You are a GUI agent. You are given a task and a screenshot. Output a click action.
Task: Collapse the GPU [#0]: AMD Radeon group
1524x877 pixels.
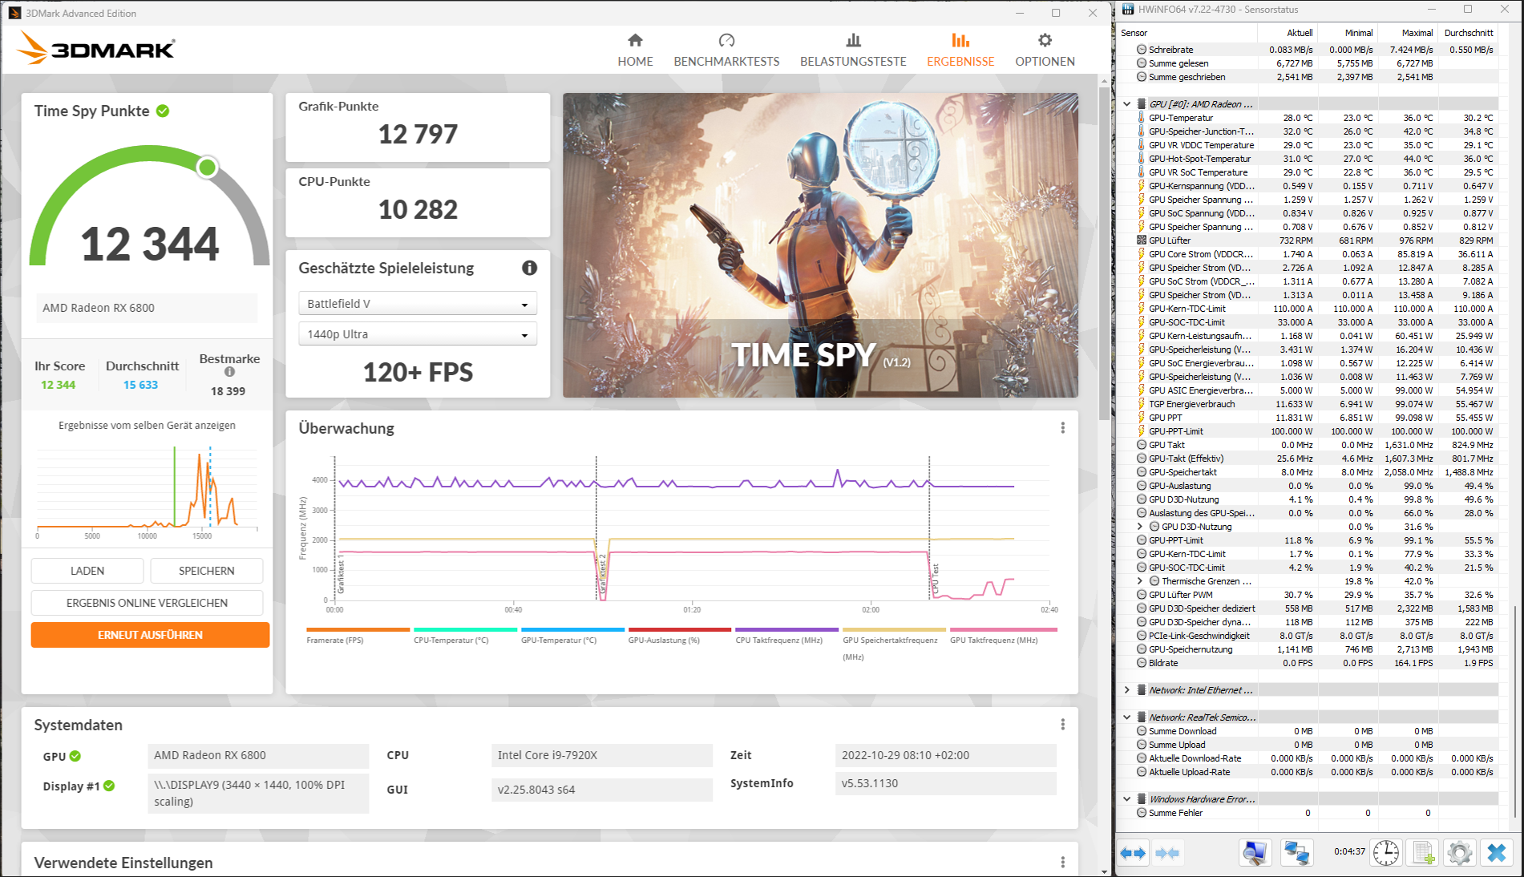pyautogui.click(x=1127, y=104)
